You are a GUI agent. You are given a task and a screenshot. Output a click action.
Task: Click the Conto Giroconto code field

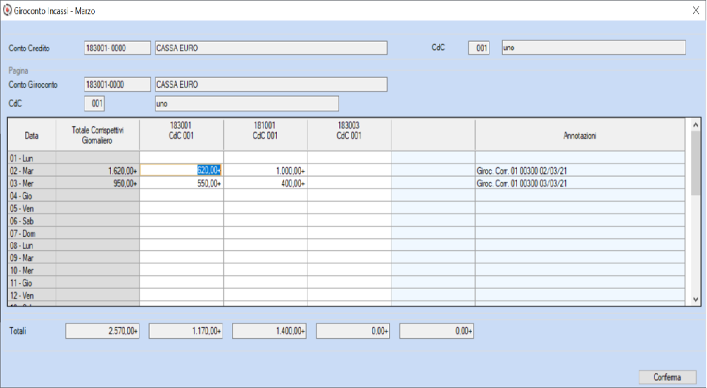(117, 84)
